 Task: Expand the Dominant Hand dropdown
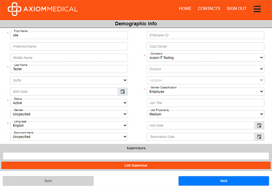click(69, 137)
